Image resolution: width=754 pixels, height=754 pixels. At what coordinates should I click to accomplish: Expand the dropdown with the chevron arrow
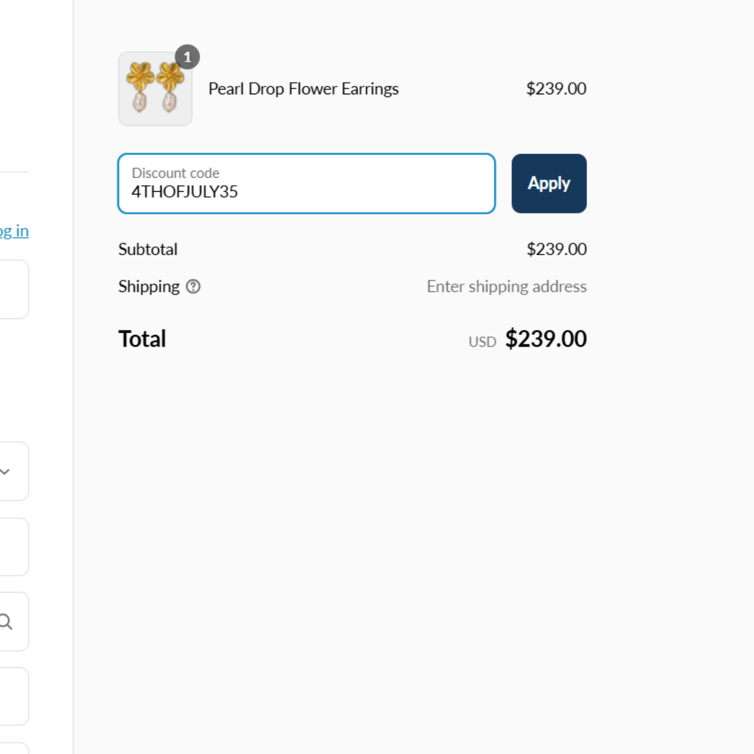point(5,471)
